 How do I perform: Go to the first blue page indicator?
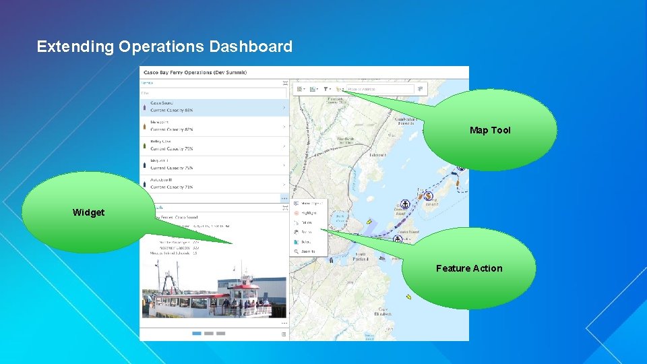coord(197,334)
